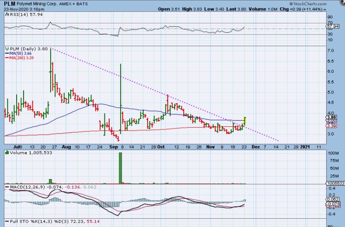Click the Aug label on the date axis
345x227 pixels.
tap(66, 147)
